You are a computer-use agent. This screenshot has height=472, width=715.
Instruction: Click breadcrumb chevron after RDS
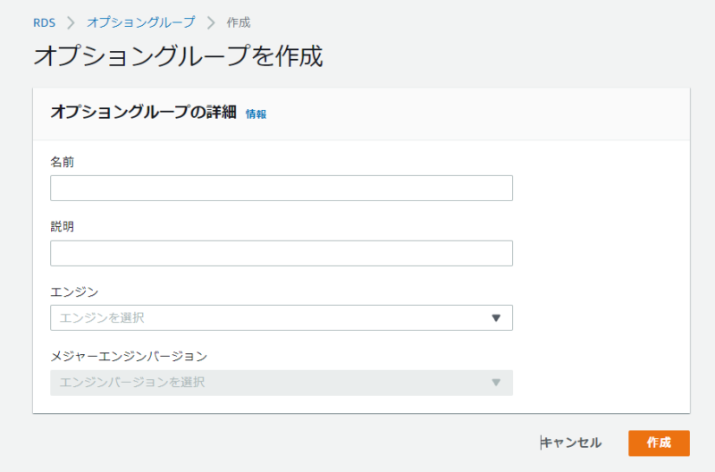[x=71, y=22]
